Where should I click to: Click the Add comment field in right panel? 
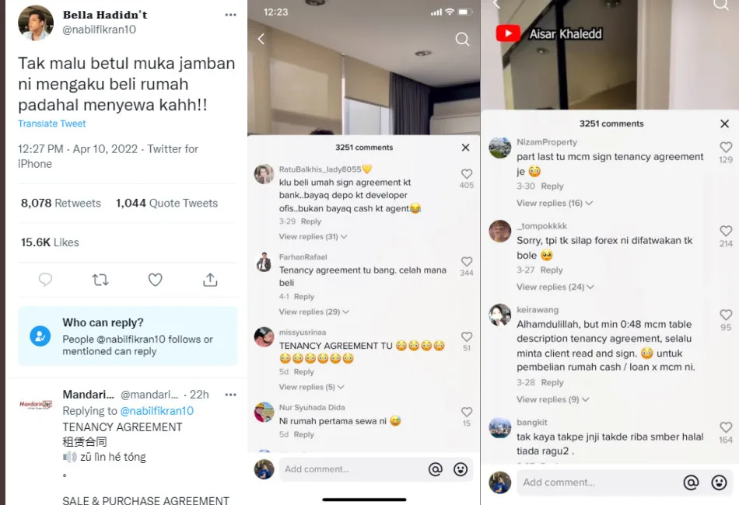tap(598, 482)
